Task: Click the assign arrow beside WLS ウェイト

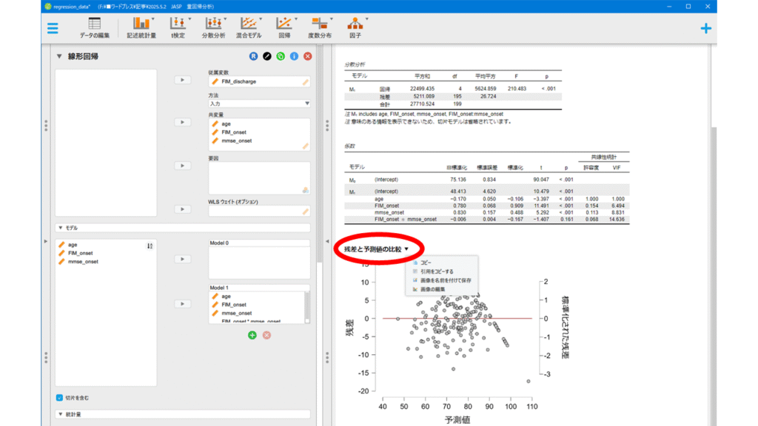Action: coord(182,209)
